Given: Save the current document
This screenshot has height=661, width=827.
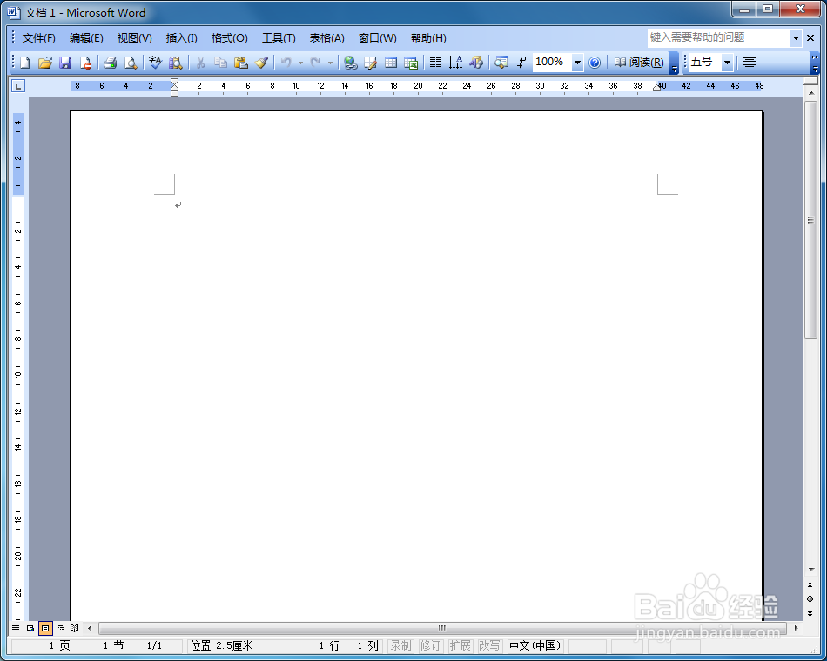Looking at the screenshot, I should (65, 63).
